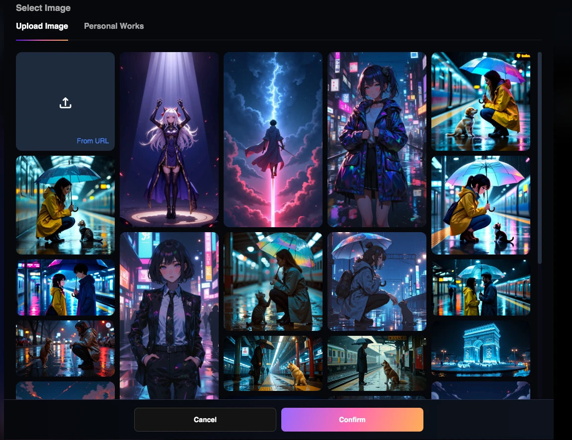Image resolution: width=572 pixels, height=440 pixels.
Task: Select anime girl in suit and tie image
Action: point(169,315)
